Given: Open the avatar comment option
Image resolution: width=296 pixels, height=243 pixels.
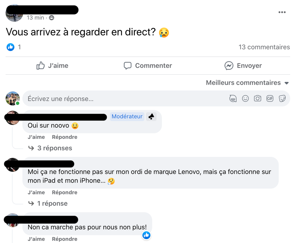Looking at the screenshot, I should (x=233, y=99).
